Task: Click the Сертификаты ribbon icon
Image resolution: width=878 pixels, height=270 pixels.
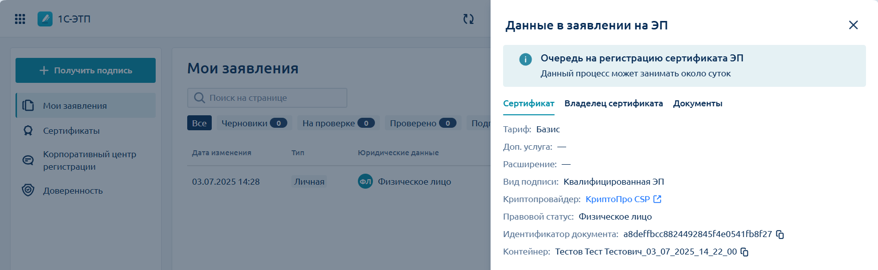Action: [28, 131]
